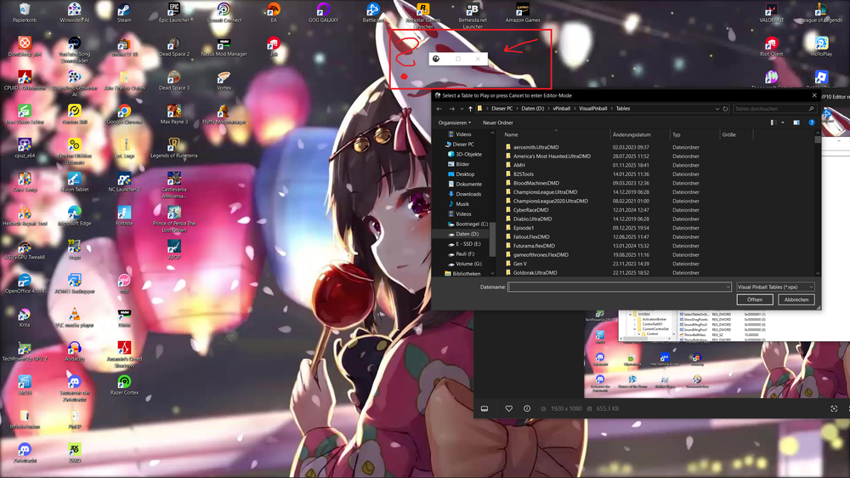Sort by the Typ column header
850x478 pixels.
coord(676,134)
